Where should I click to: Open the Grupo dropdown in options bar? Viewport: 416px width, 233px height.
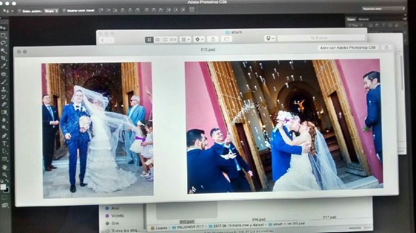[51, 11]
